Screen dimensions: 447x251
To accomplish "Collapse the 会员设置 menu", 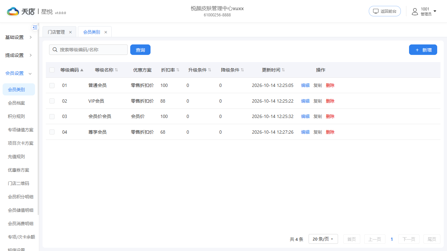I will pyautogui.click(x=19, y=73).
